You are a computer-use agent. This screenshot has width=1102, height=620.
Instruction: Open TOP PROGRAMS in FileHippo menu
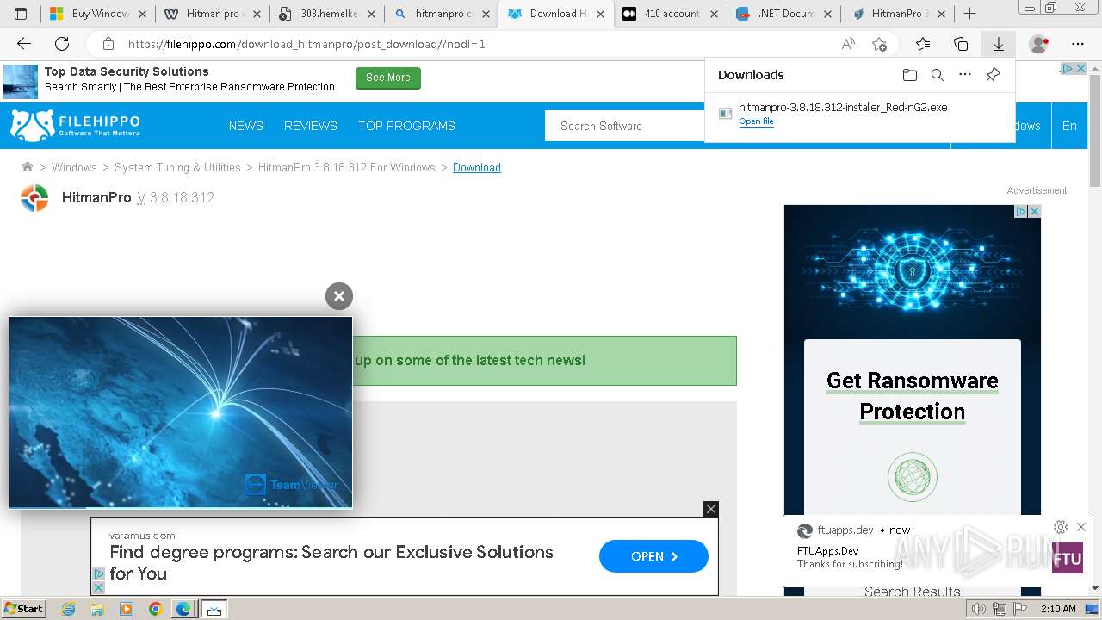click(406, 126)
